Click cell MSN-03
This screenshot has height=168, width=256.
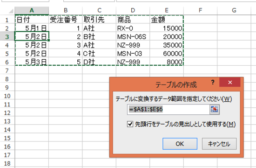tap(133, 53)
